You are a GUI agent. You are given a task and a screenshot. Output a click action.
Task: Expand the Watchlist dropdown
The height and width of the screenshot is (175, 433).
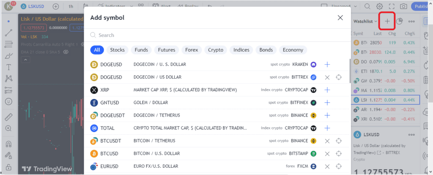pos(364,21)
